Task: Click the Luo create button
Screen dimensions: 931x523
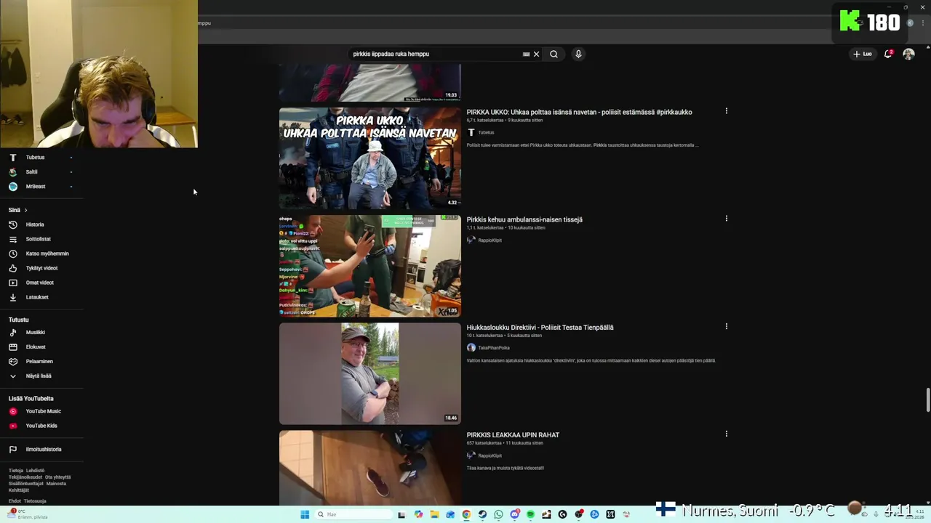Action: click(x=863, y=54)
